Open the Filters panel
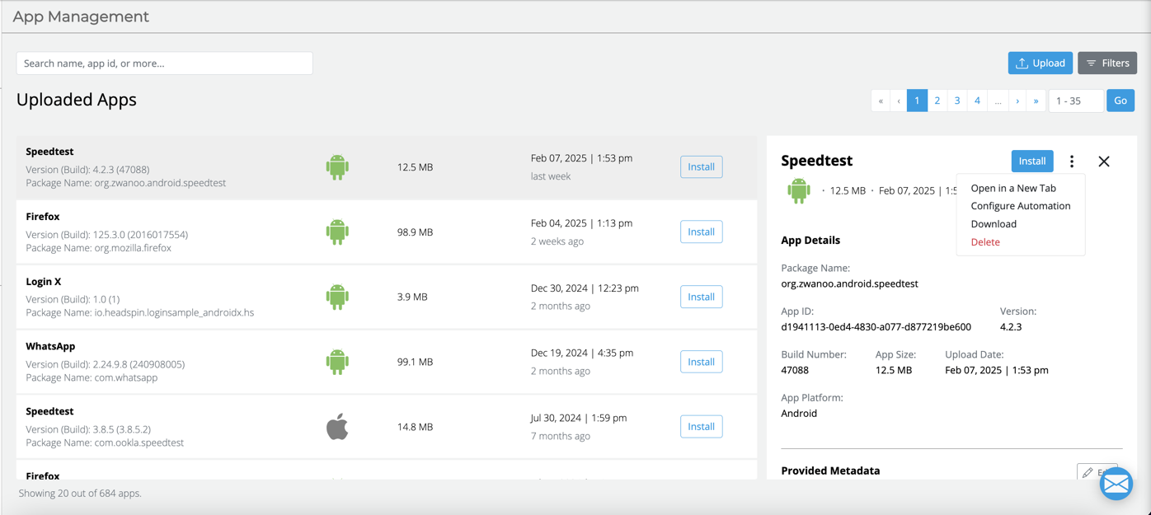 [1107, 63]
